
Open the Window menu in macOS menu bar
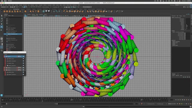click(10, 1)
